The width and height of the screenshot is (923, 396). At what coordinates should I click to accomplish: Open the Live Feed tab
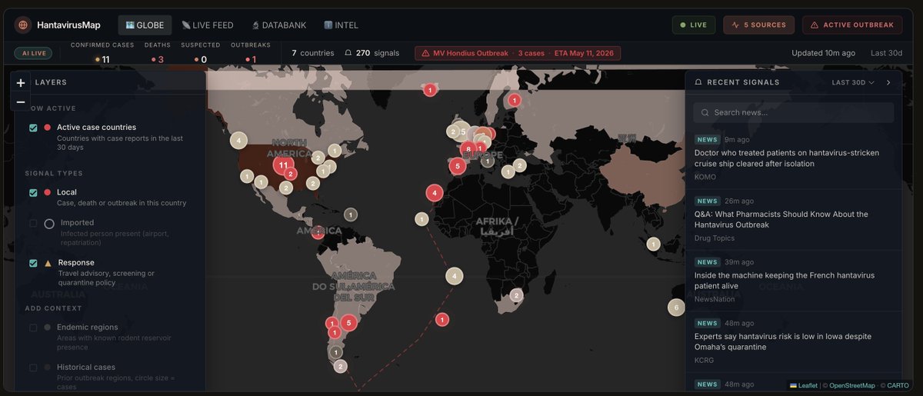(x=208, y=25)
